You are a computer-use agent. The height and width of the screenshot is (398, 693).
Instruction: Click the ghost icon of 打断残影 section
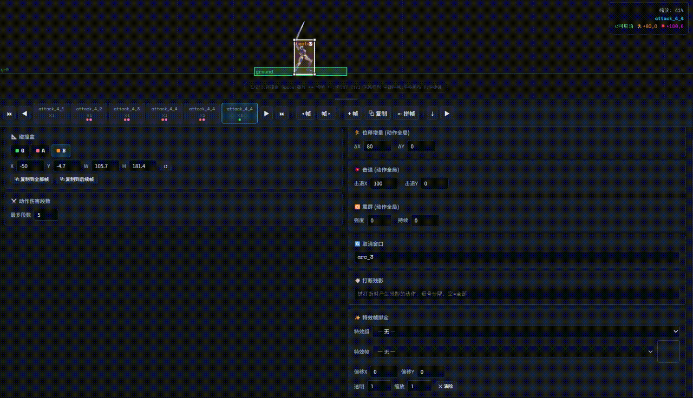click(x=357, y=281)
